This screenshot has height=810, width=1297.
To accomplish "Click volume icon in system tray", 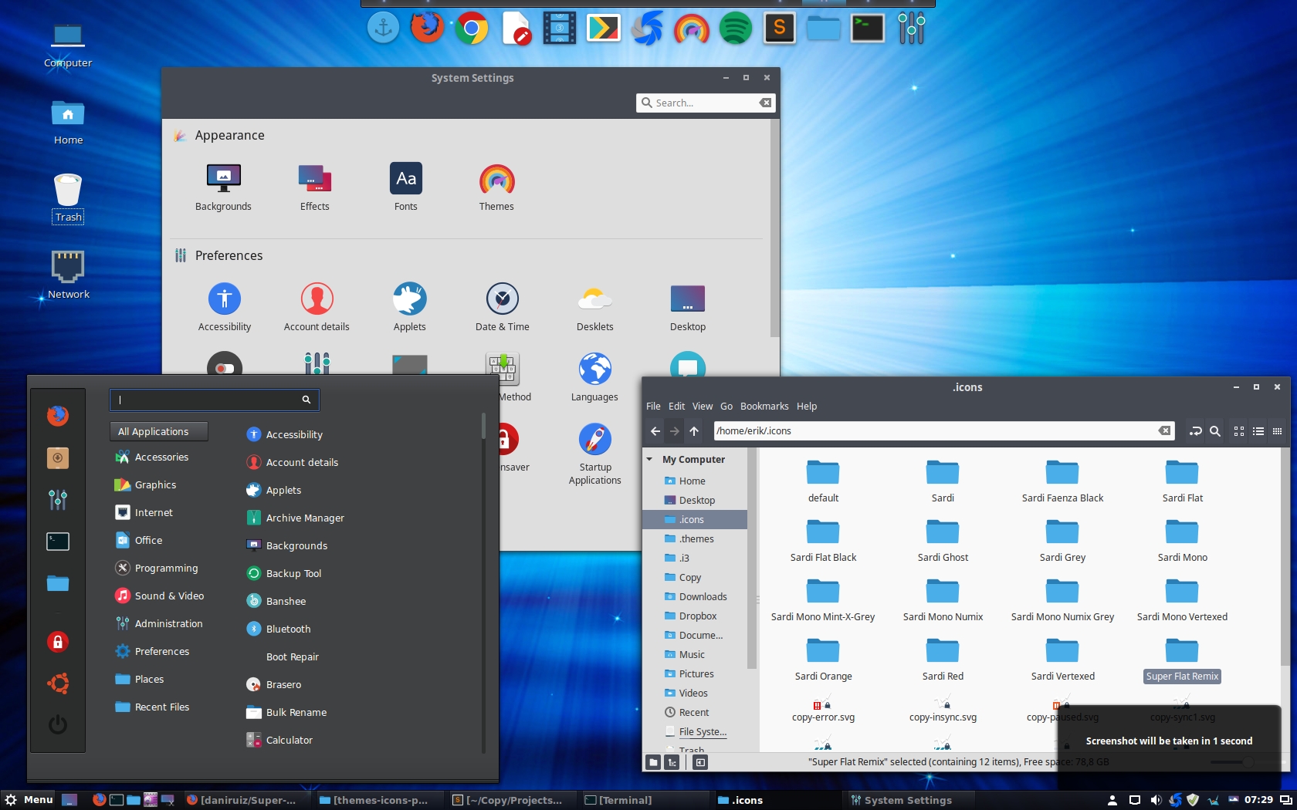I will click(1156, 800).
